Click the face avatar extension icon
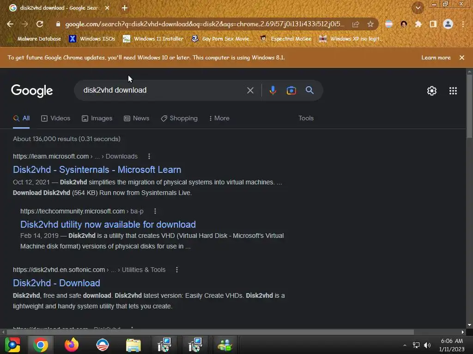The width and height of the screenshot is (473, 354). click(404, 24)
